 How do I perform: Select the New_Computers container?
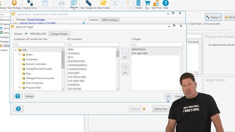click(35, 83)
